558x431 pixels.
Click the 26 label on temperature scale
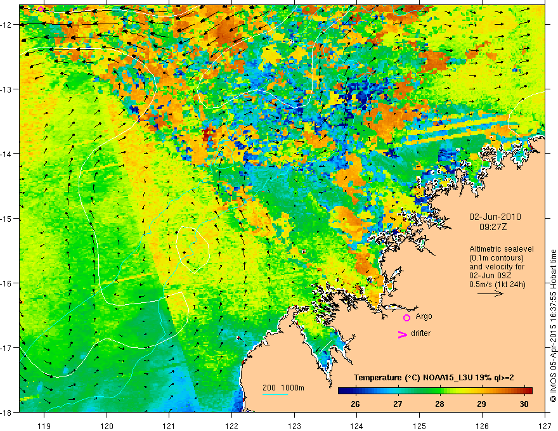pyautogui.click(x=355, y=404)
